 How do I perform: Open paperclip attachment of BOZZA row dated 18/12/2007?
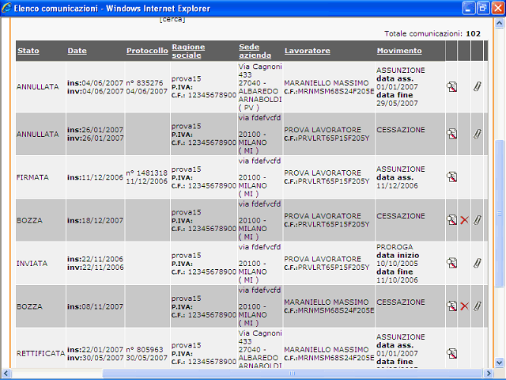coord(477,220)
